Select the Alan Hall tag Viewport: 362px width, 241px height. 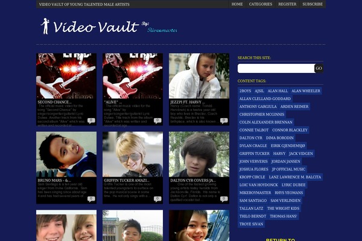[x=278, y=91]
